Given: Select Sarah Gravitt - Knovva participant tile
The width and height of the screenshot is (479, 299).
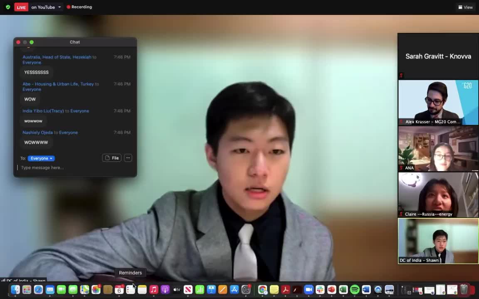Looking at the screenshot, I should pos(438,56).
